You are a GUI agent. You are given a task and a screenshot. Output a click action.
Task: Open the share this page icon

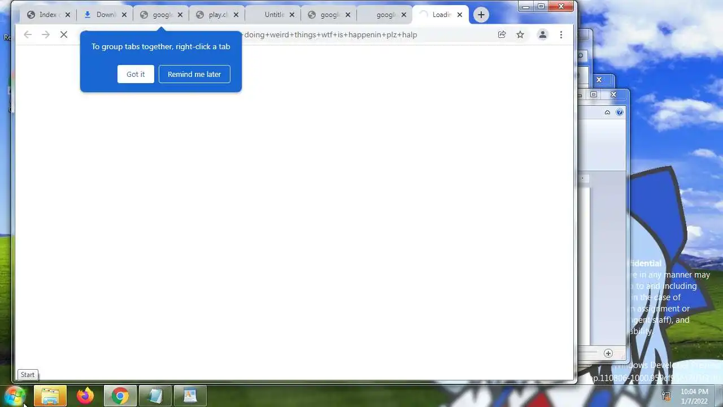(x=502, y=34)
